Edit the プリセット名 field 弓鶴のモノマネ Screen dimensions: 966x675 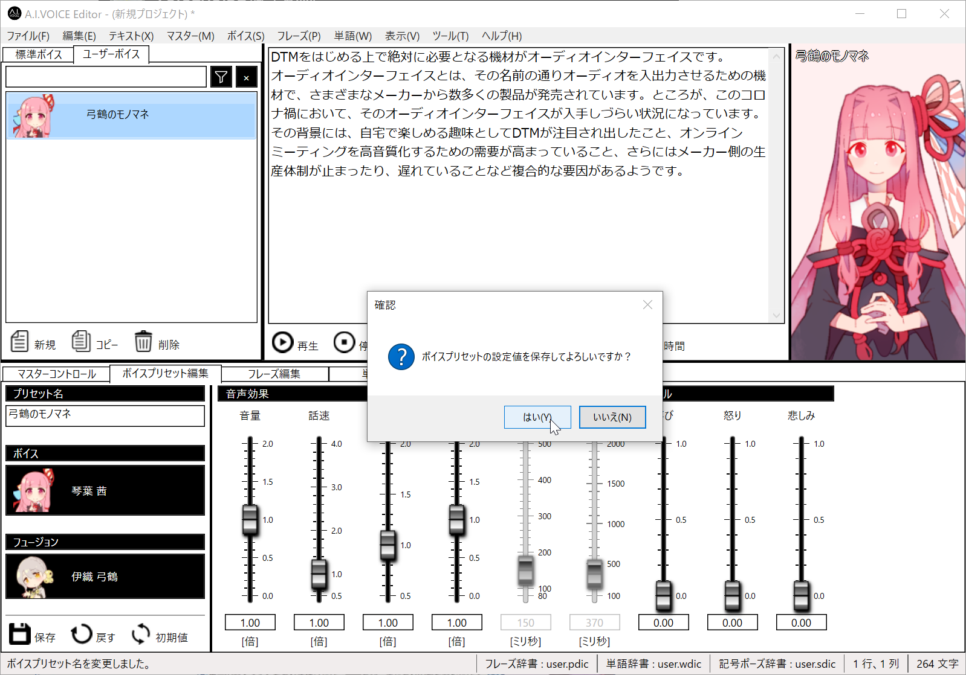tap(105, 415)
